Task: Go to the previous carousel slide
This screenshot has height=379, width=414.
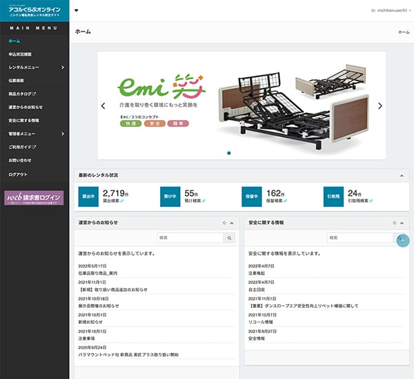Action: 103,106
